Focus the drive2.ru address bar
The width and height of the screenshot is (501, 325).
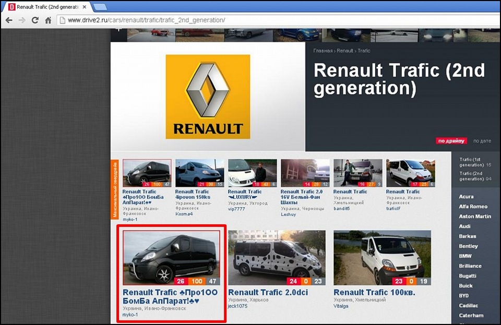coord(278,20)
